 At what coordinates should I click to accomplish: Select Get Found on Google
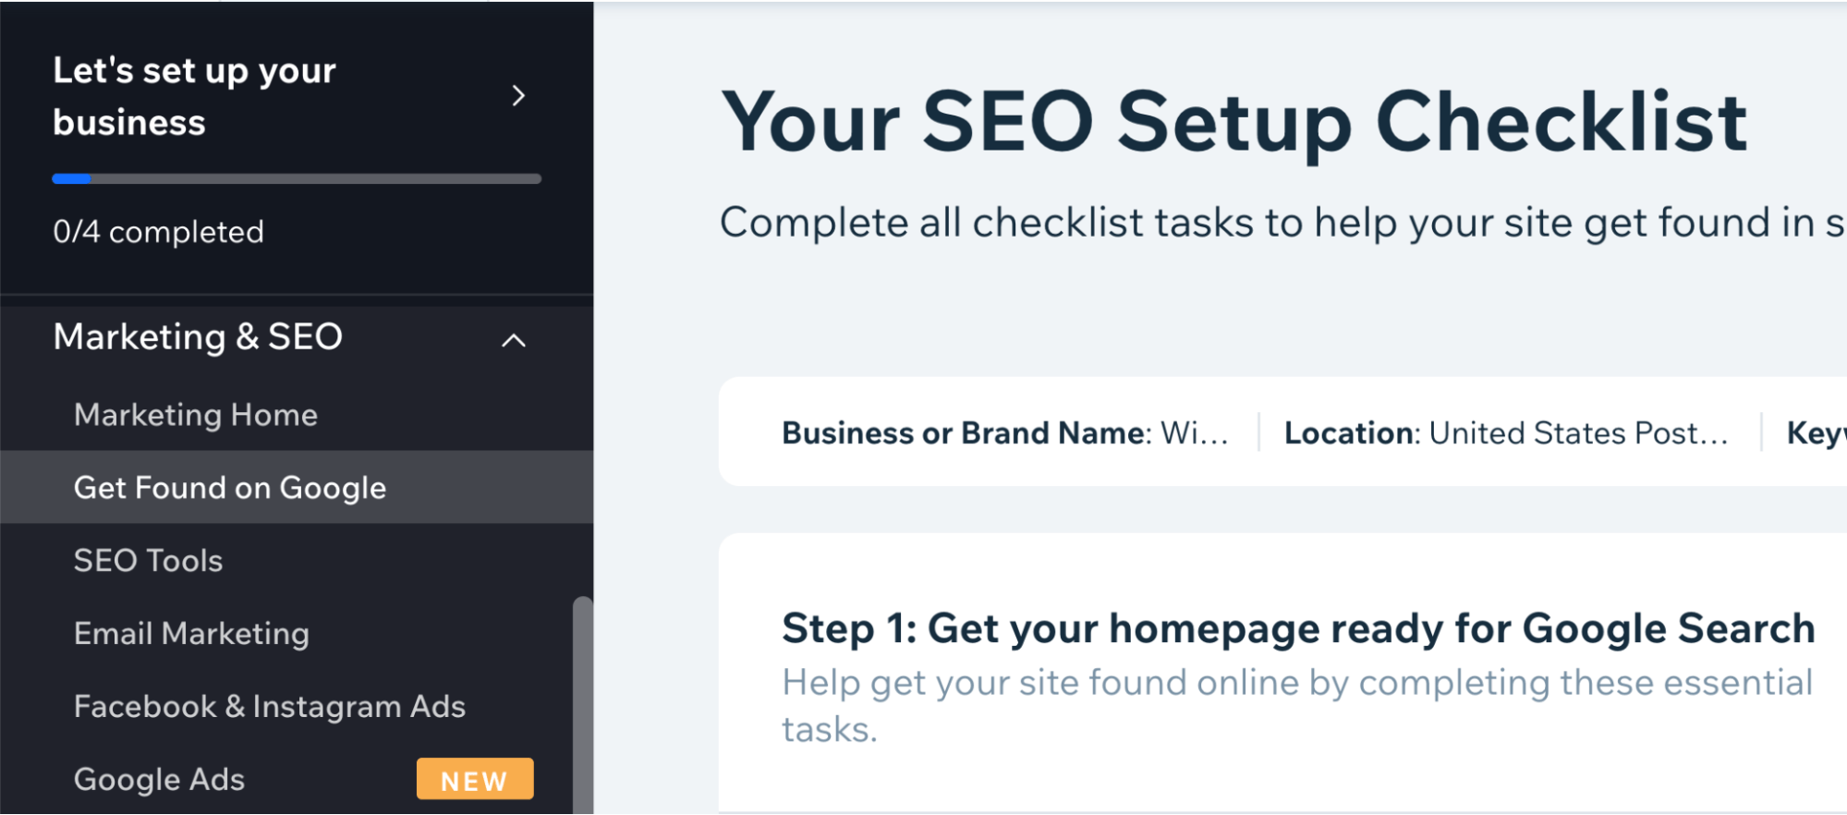point(230,488)
